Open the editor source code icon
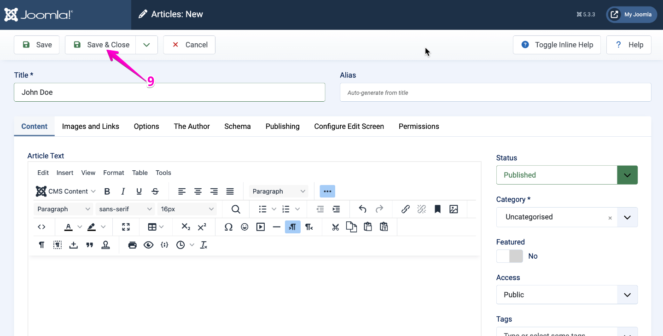The width and height of the screenshot is (663, 336). pos(41,227)
